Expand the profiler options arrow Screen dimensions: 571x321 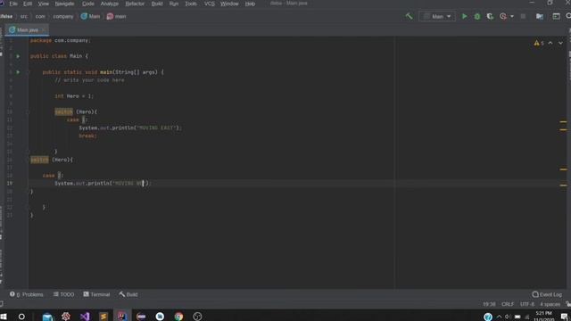pyautogui.click(x=512, y=16)
